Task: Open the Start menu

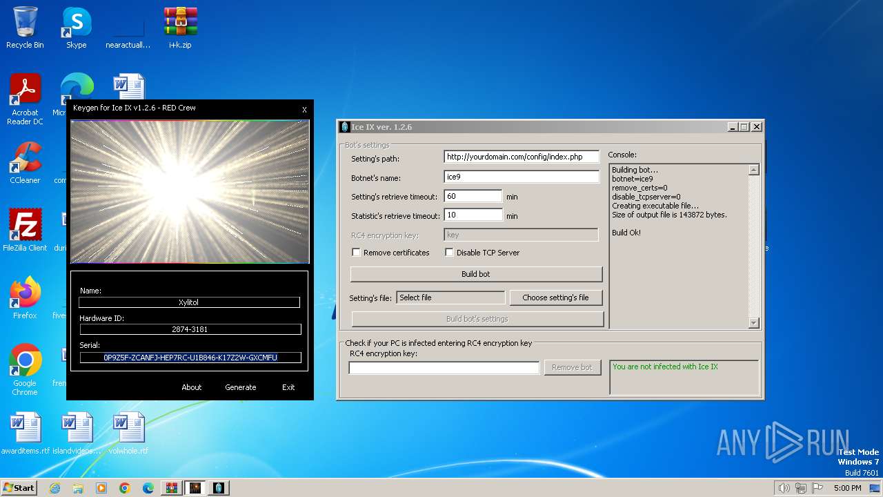Action: (x=19, y=488)
